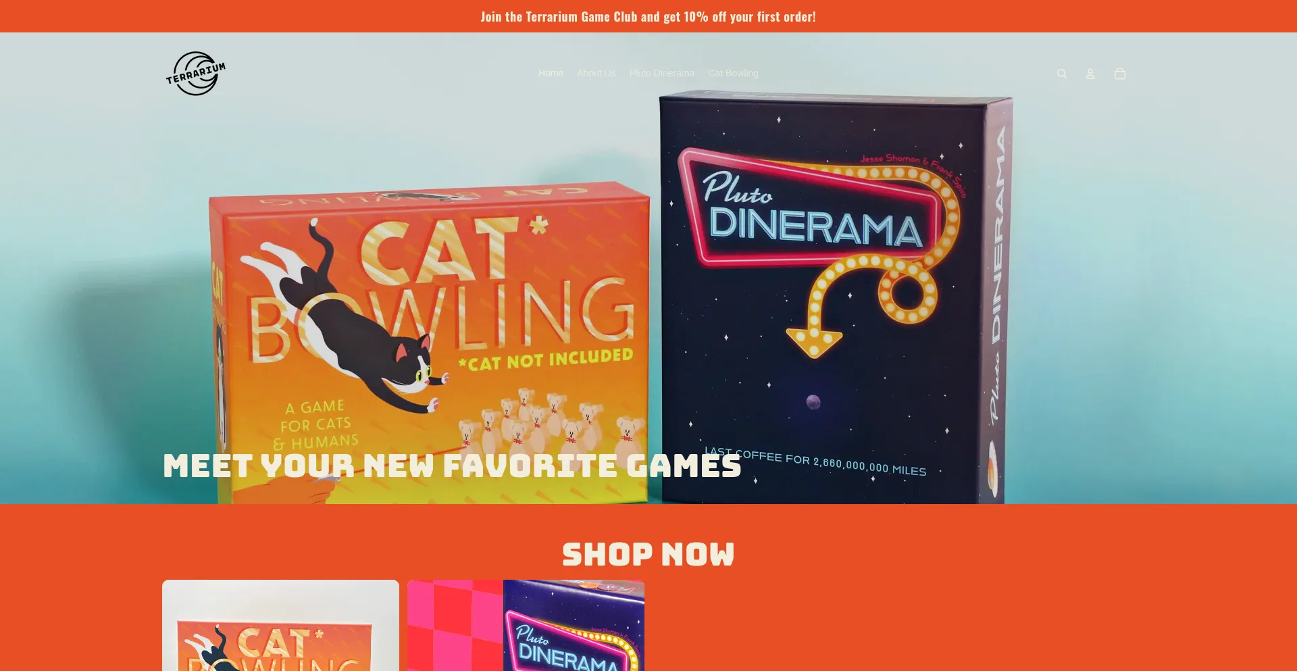Click the 'Last coffee for 2,660,000,000 miles' text
Image resolution: width=1297 pixels, height=671 pixels.
pyautogui.click(x=815, y=461)
